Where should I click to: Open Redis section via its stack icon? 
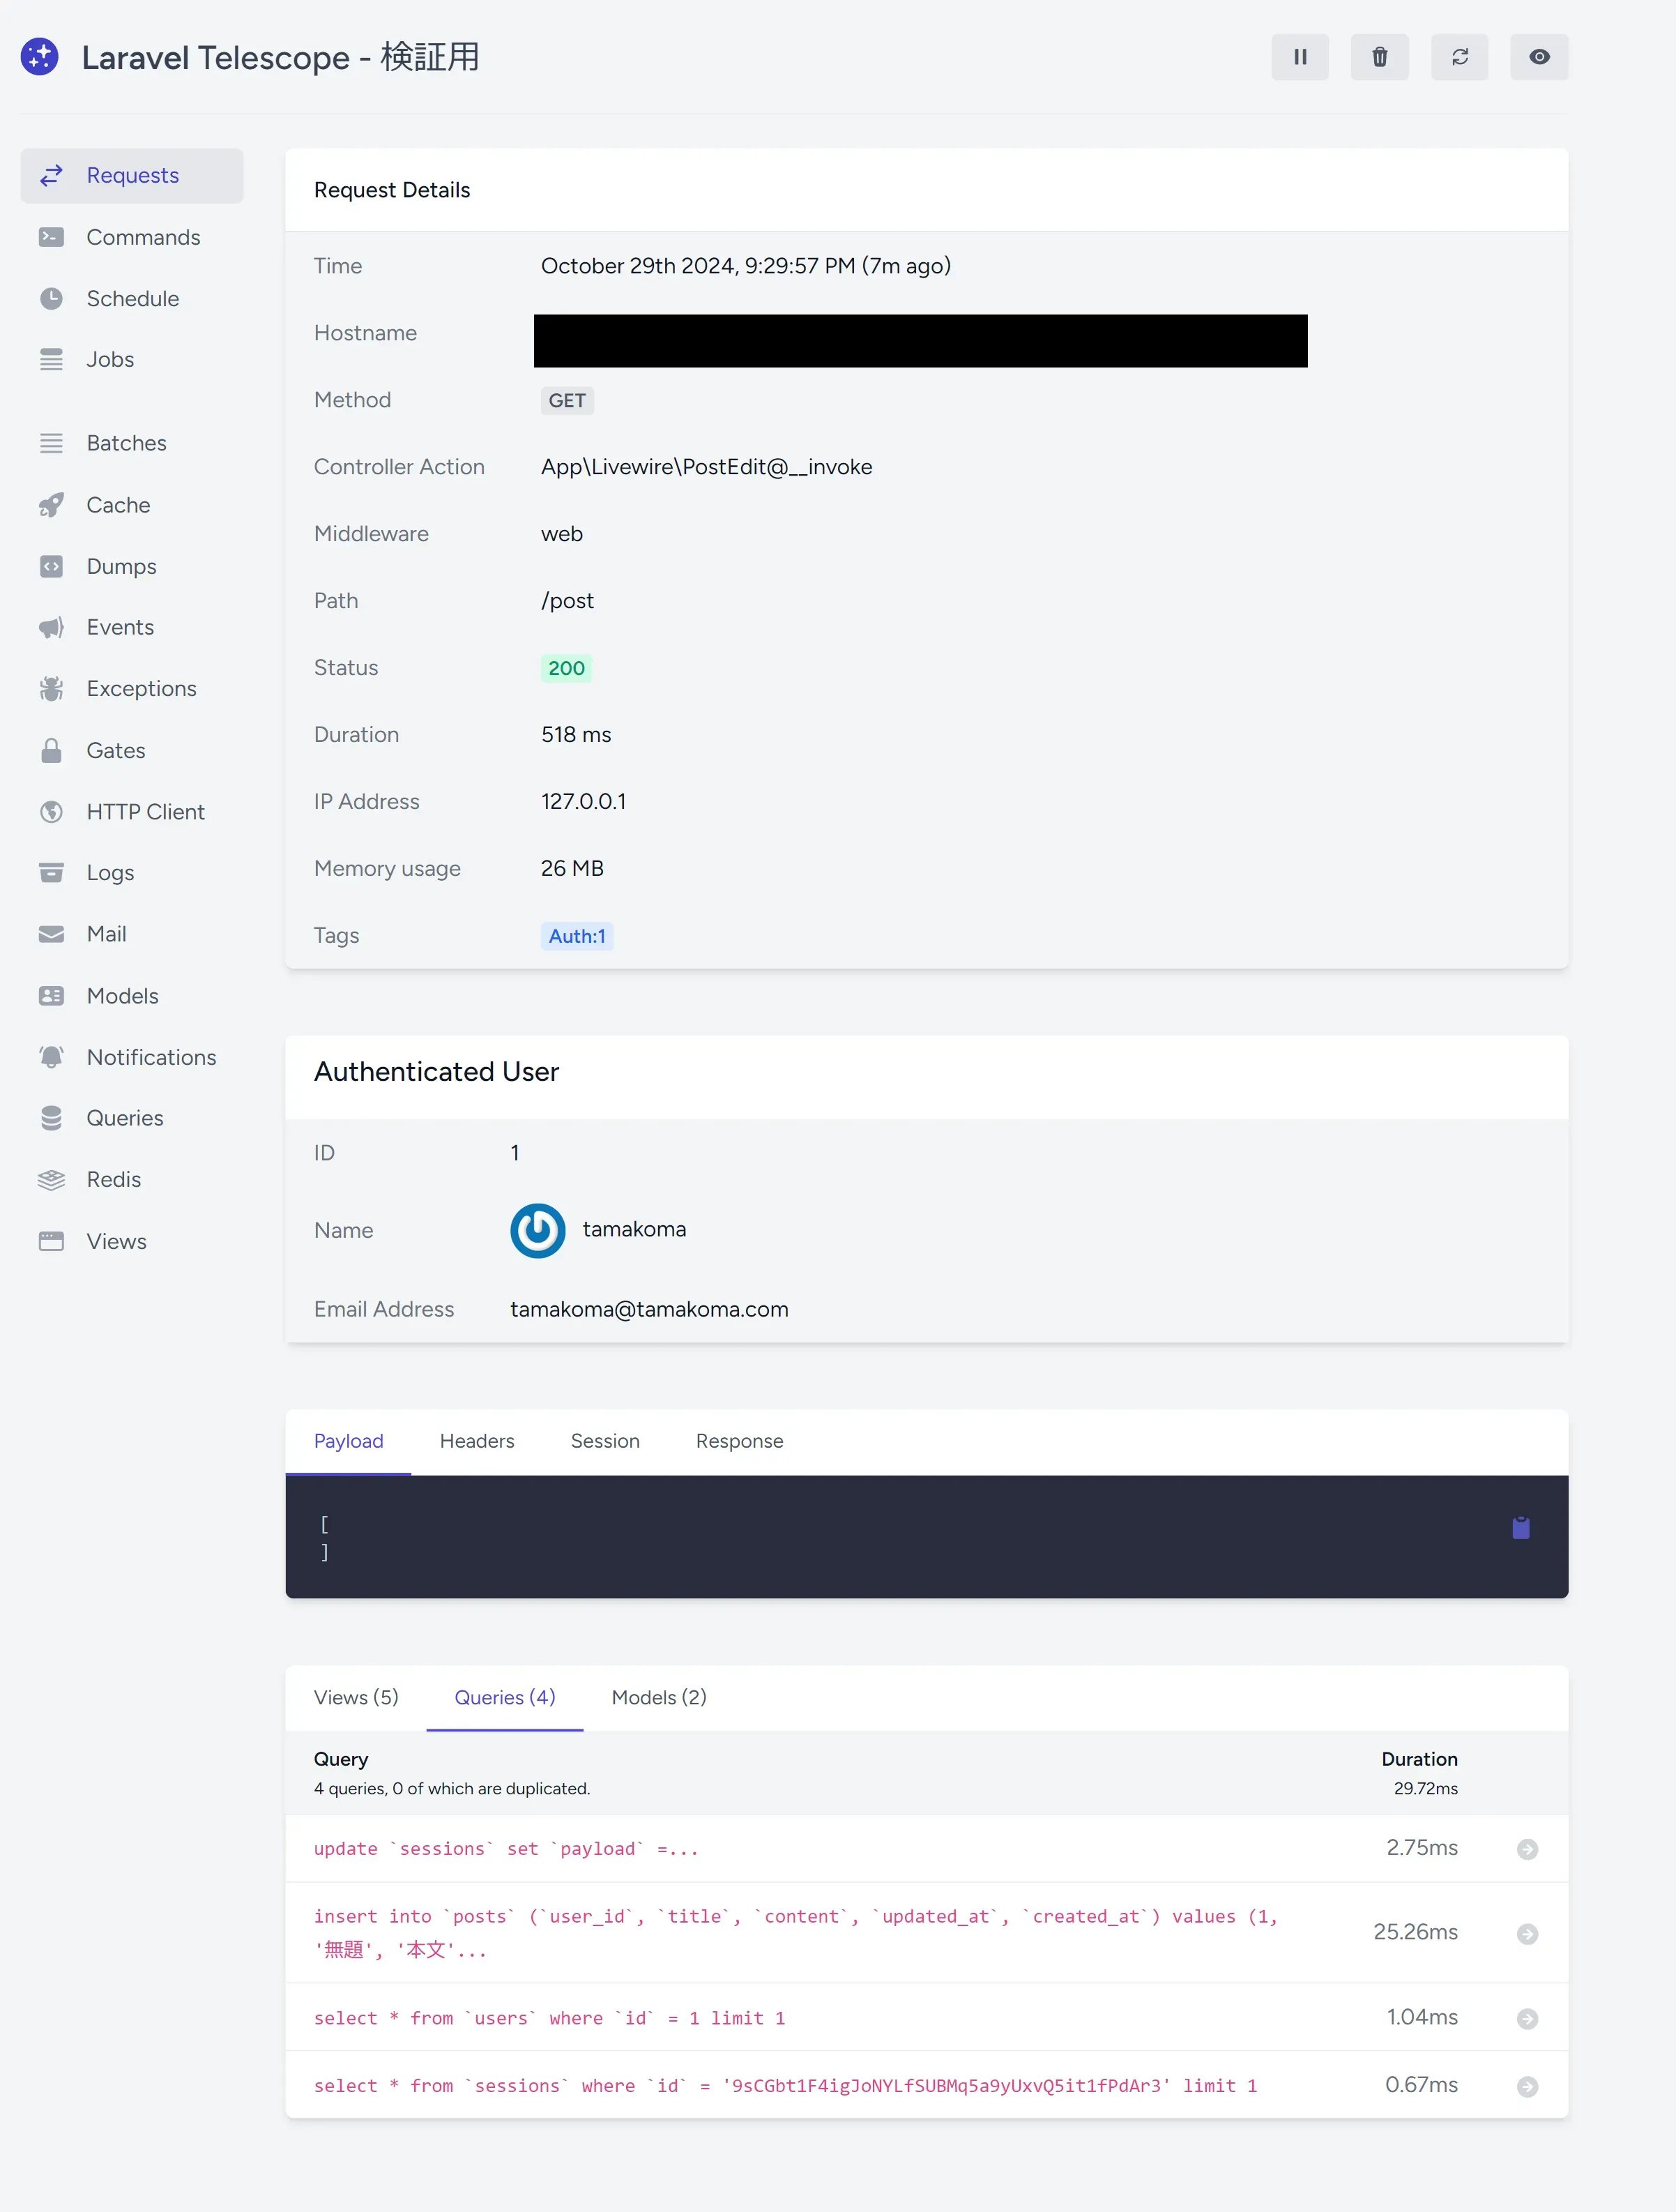point(52,1179)
